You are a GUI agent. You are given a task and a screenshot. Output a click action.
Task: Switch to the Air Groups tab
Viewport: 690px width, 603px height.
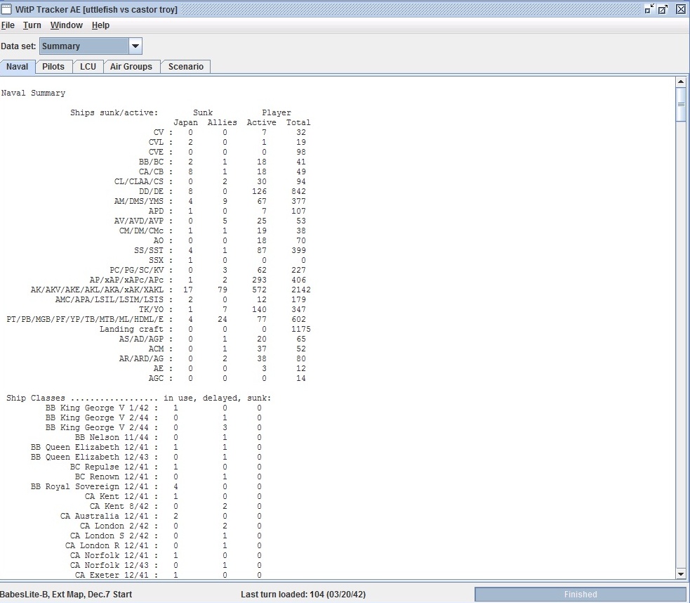[x=131, y=67]
